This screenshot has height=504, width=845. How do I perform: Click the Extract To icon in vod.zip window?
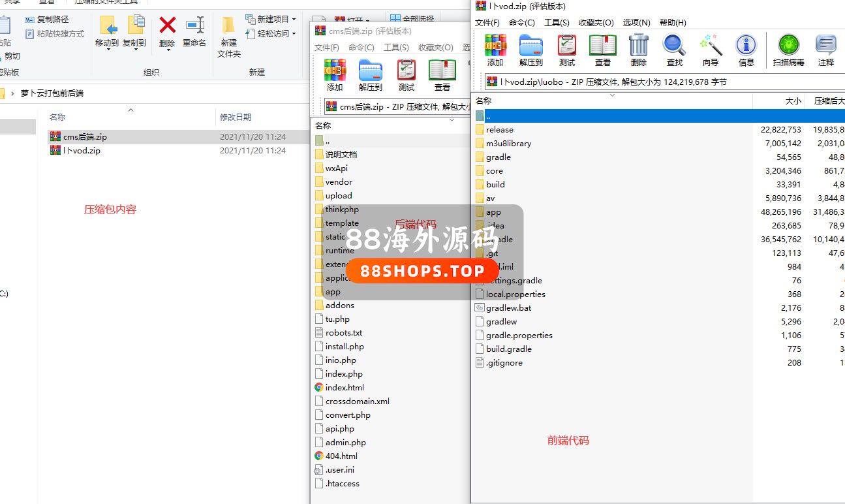[x=530, y=50]
